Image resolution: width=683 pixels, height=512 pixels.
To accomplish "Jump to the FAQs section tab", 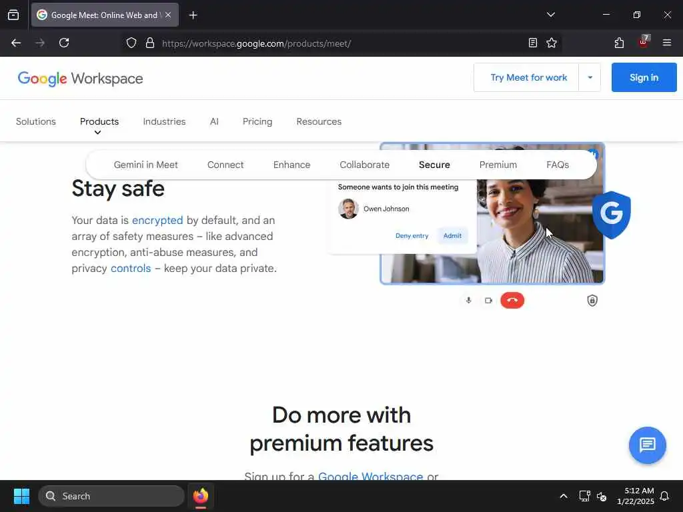I will pos(558,165).
